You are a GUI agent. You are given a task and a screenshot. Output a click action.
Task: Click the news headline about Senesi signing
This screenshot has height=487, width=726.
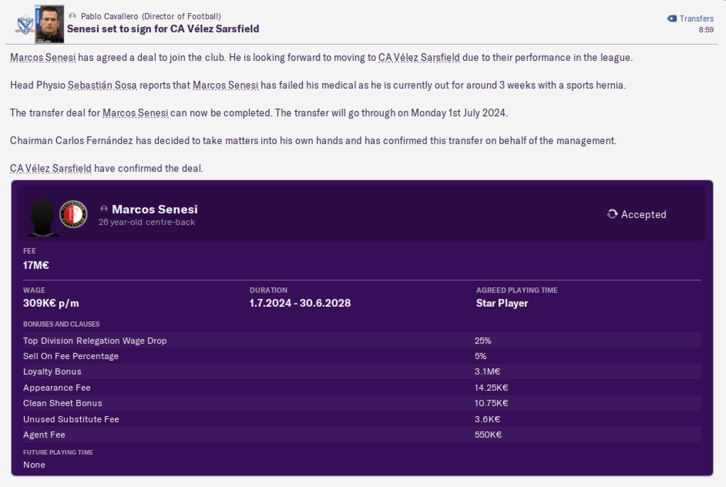coord(163,29)
